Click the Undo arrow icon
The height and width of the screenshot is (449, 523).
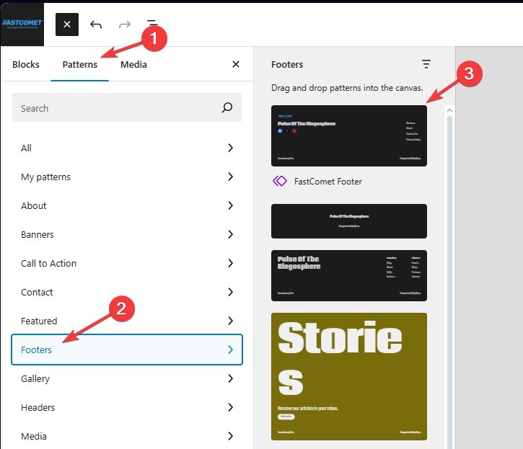(96, 24)
